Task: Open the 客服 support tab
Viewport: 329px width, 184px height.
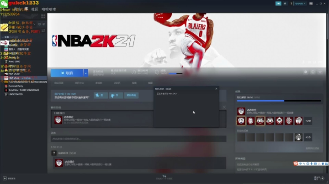Action: point(150,83)
